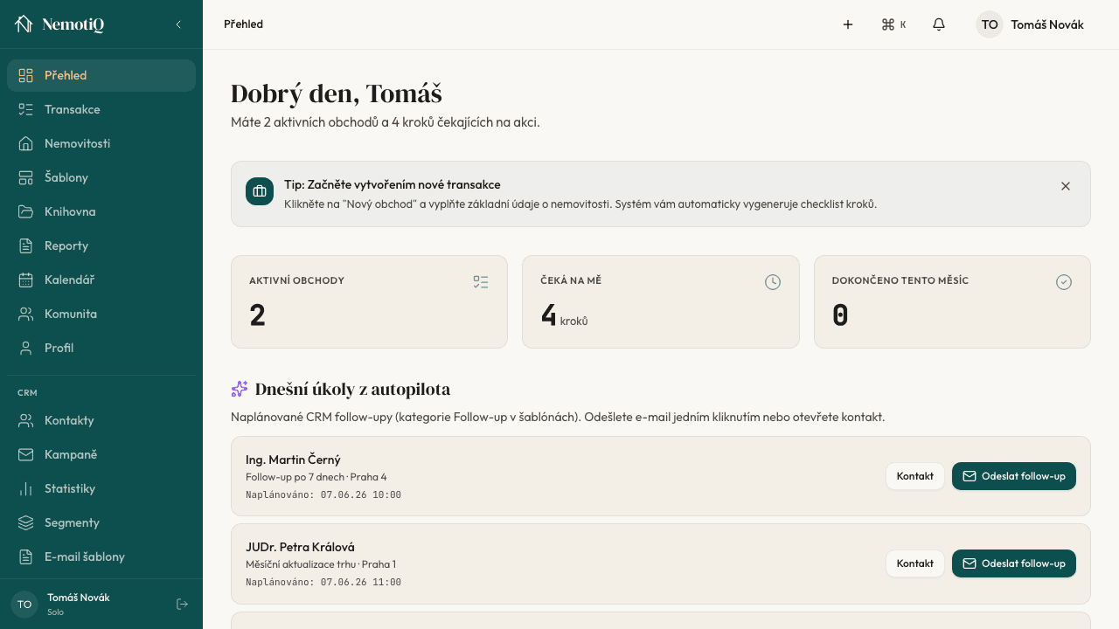Open command palette shortcut button
Screen dimensions: 1119x629
pos(893,24)
